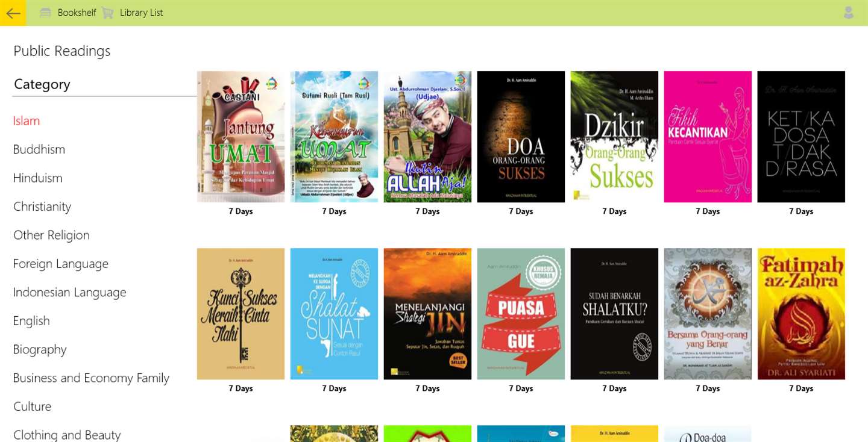Screen dimensions: 868x442
Task: Click the shopping cart Library List icon
Action: coord(108,13)
